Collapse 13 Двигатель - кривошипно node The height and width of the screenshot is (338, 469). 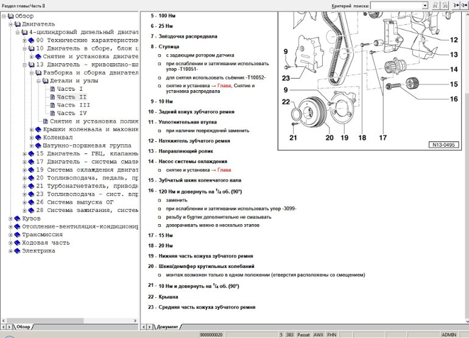pyautogui.click(x=24, y=65)
